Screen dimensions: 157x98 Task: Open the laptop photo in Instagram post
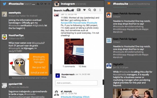pos(74,51)
